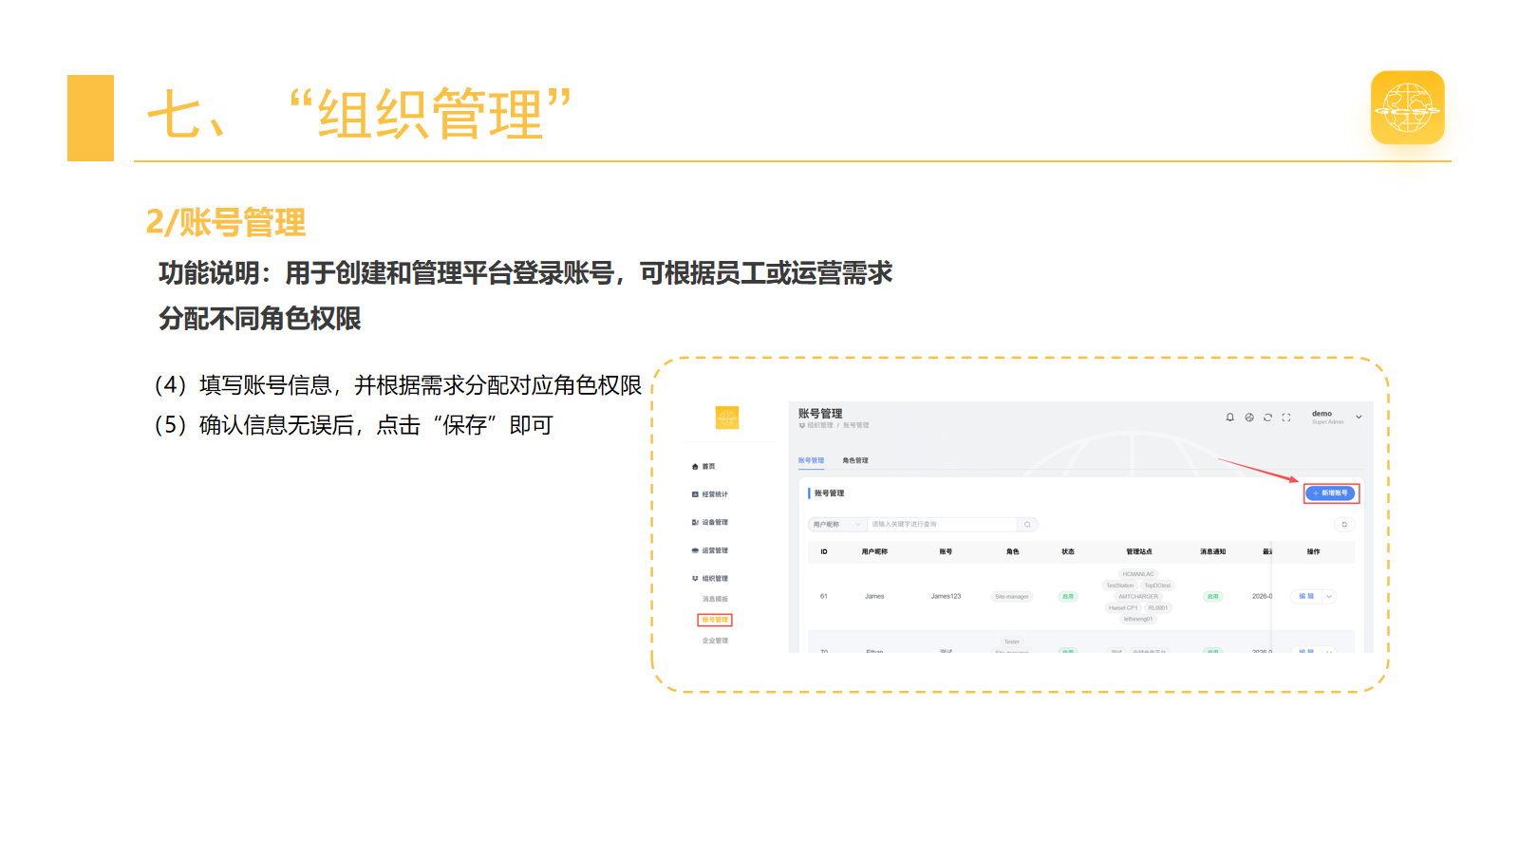The image size is (1519, 854).
Task: Expand the arrow next to James's 编辑 button
Action: click(x=1329, y=597)
